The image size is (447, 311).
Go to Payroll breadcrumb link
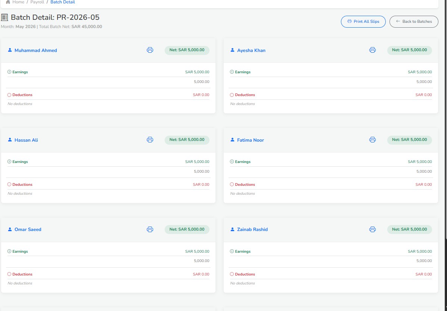pyautogui.click(x=37, y=2)
